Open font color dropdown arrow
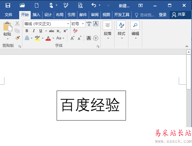The image size is (192, 146). point(54,38)
